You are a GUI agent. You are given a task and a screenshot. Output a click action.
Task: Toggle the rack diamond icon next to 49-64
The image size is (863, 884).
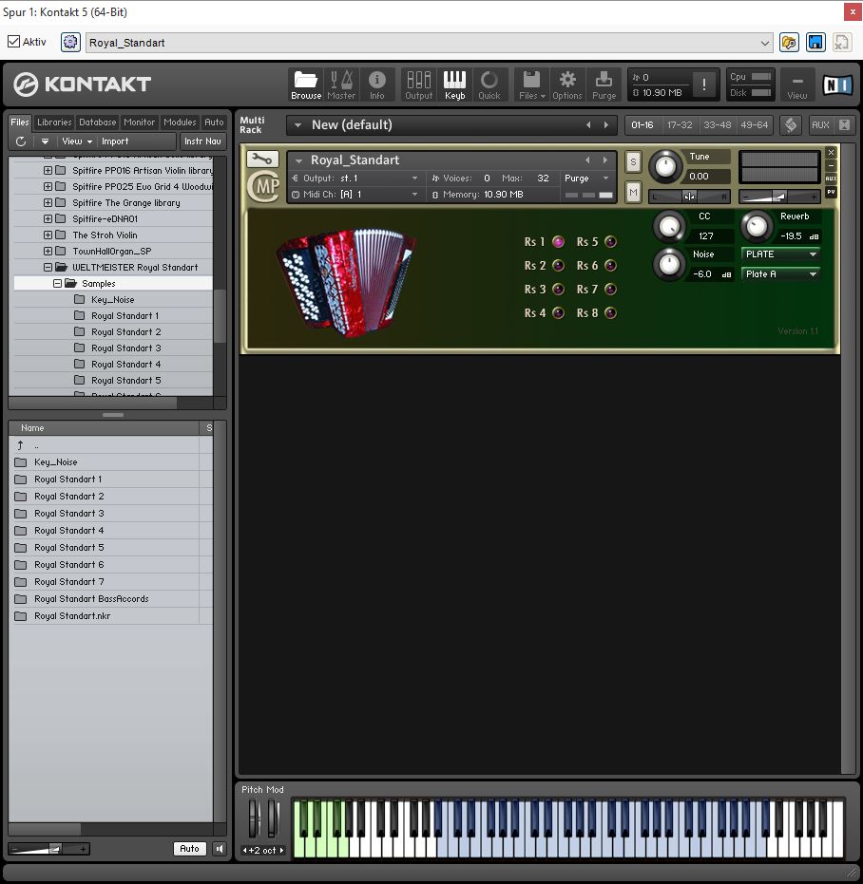(791, 124)
